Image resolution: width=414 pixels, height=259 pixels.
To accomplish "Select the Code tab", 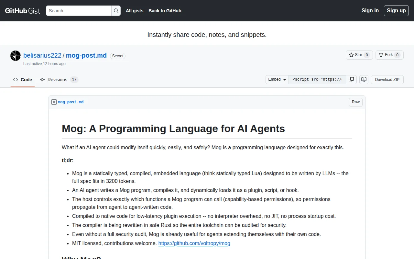I will tap(23, 80).
